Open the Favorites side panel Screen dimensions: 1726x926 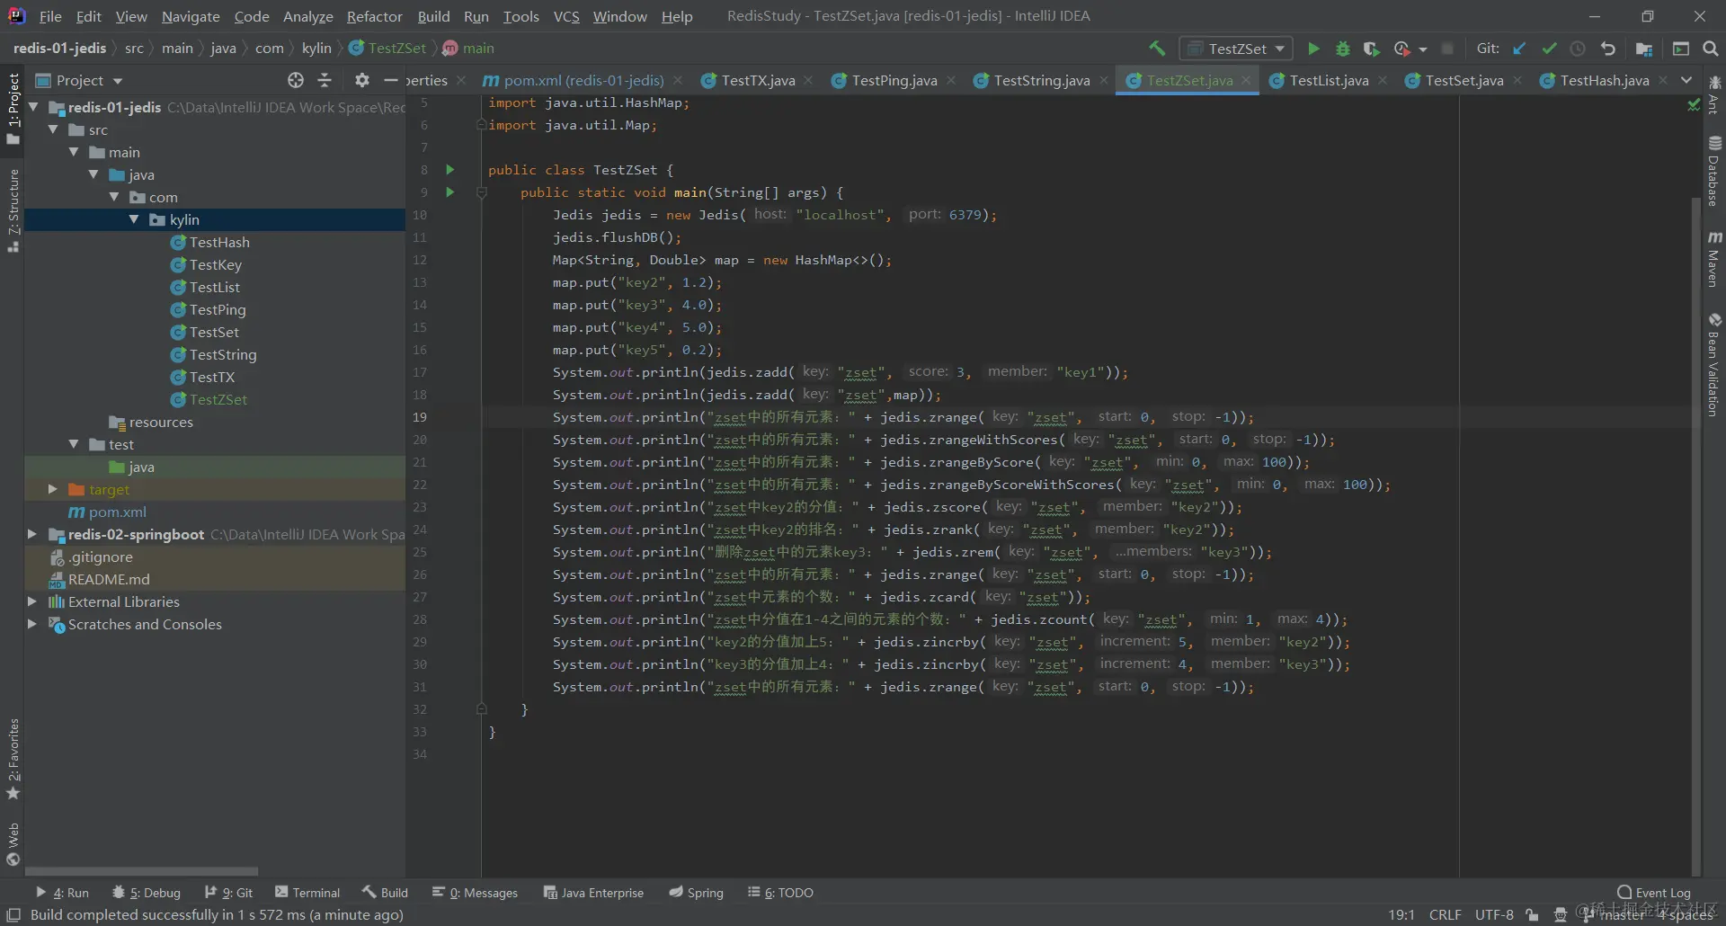coord(13,760)
